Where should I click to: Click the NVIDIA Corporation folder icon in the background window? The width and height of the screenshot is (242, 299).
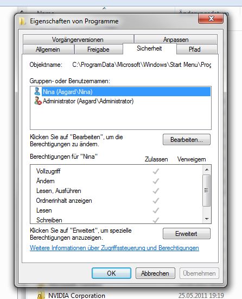[41, 295]
